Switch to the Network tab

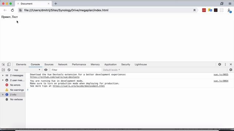[x=63, y=64]
